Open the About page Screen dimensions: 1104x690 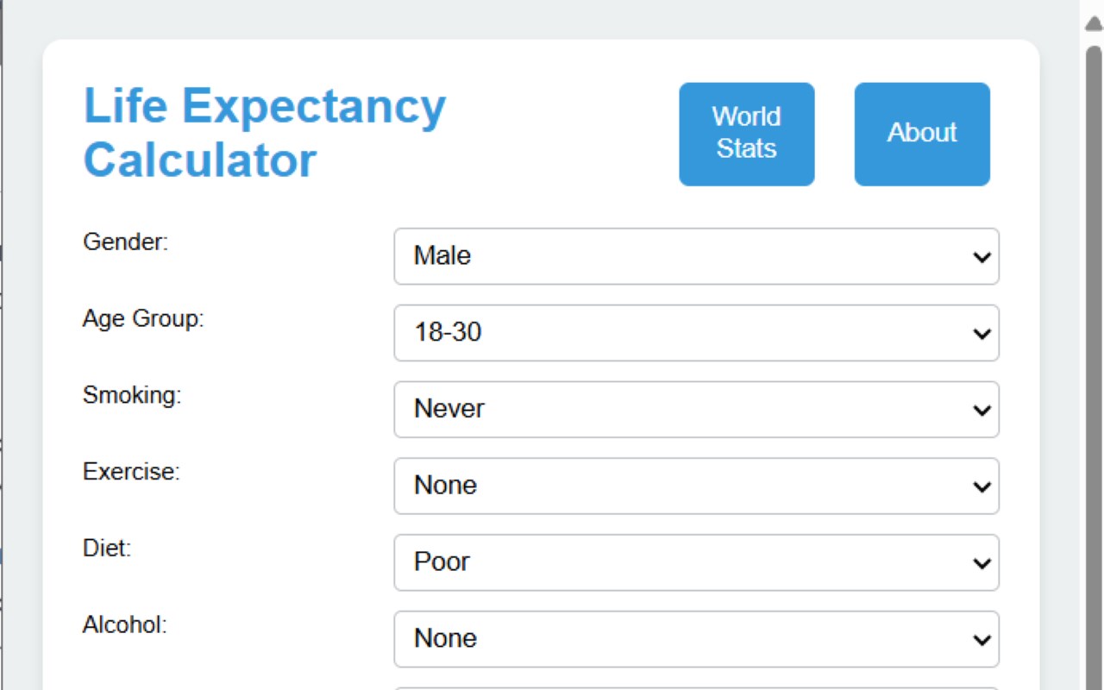pyautogui.click(x=922, y=134)
